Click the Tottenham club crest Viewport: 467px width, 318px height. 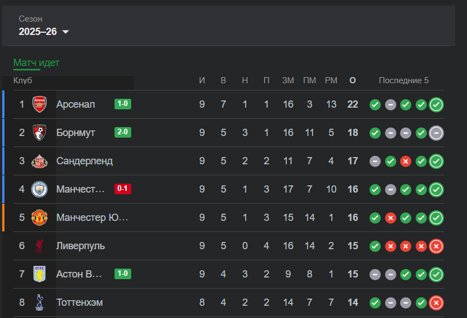click(x=39, y=302)
